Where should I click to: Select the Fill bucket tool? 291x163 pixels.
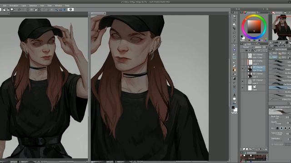(x=235, y=74)
